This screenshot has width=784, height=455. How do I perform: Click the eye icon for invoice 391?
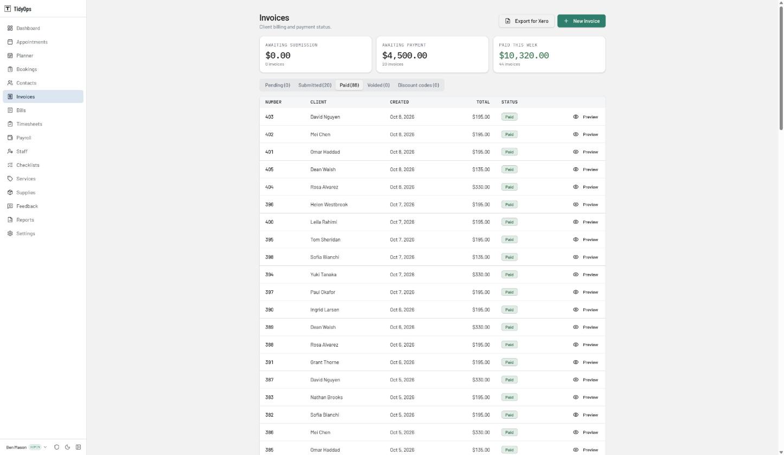click(576, 362)
